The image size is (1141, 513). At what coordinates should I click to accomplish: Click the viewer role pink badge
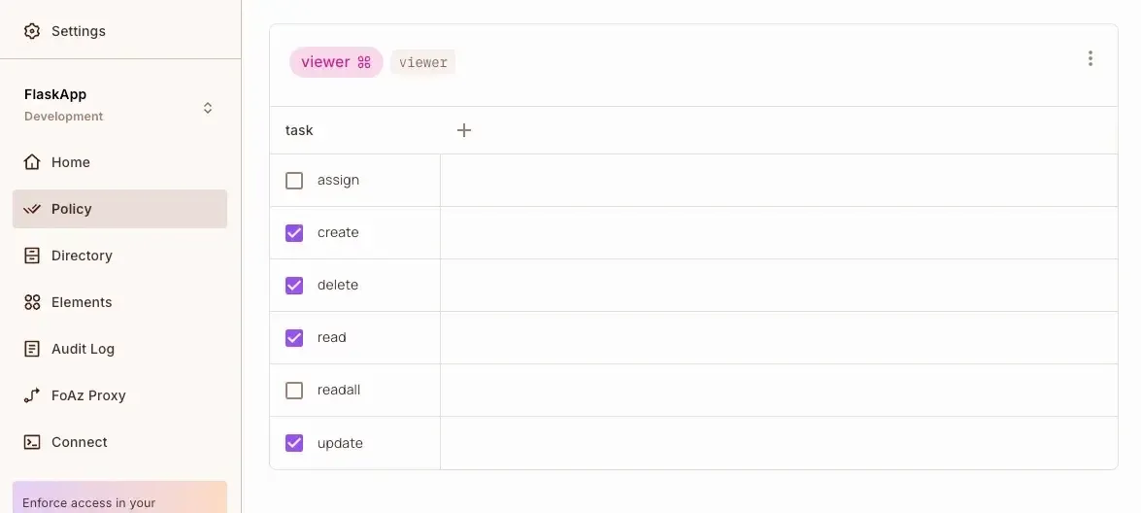[335, 62]
